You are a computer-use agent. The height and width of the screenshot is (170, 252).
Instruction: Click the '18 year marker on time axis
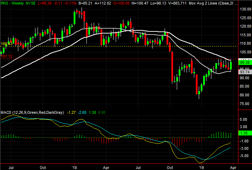(74, 168)
